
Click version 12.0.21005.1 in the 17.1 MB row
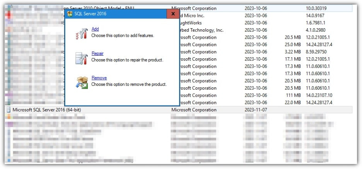318,59
